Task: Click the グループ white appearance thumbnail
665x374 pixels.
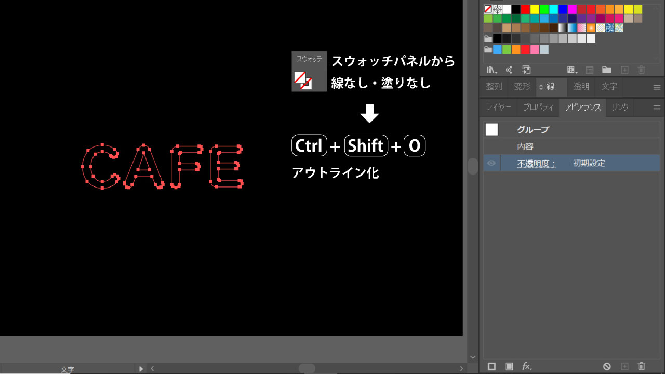Action: point(491,129)
